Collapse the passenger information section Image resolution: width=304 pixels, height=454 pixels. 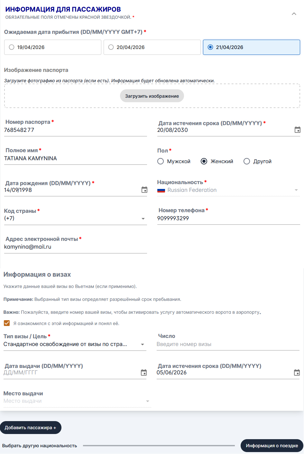click(x=293, y=14)
